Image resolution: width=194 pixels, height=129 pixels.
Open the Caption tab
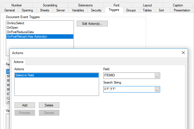pos(178,5)
